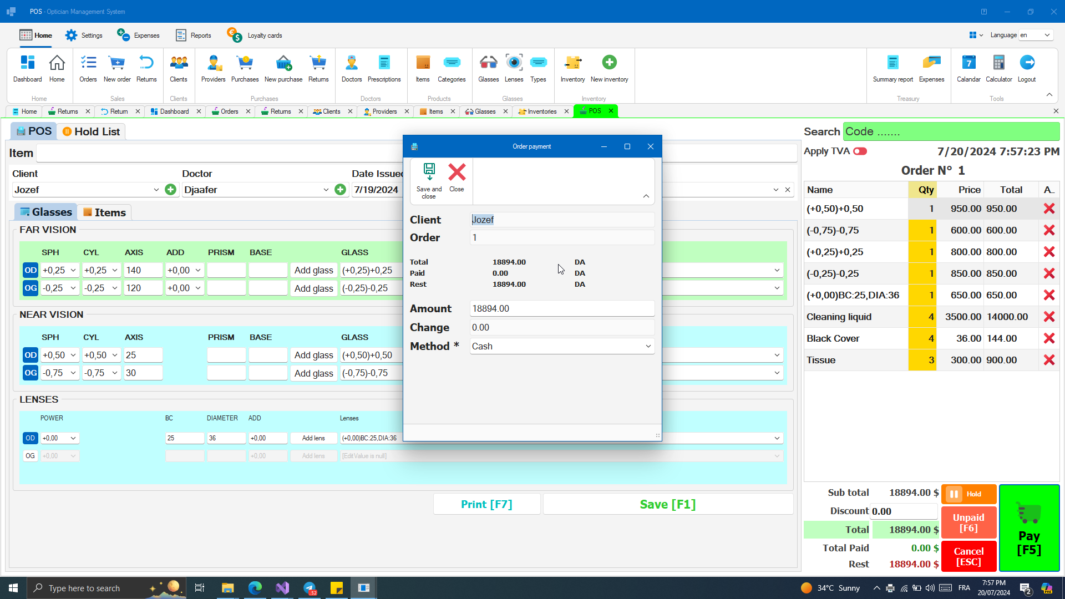Screen dimensions: 1065x599
Task: Click the Calculator tool icon
Action: [998, 67]
